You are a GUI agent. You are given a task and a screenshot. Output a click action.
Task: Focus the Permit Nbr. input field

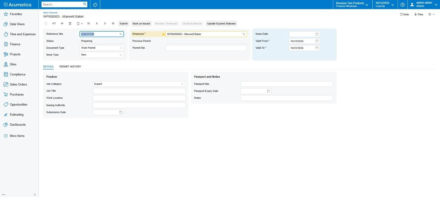point(206,48)
